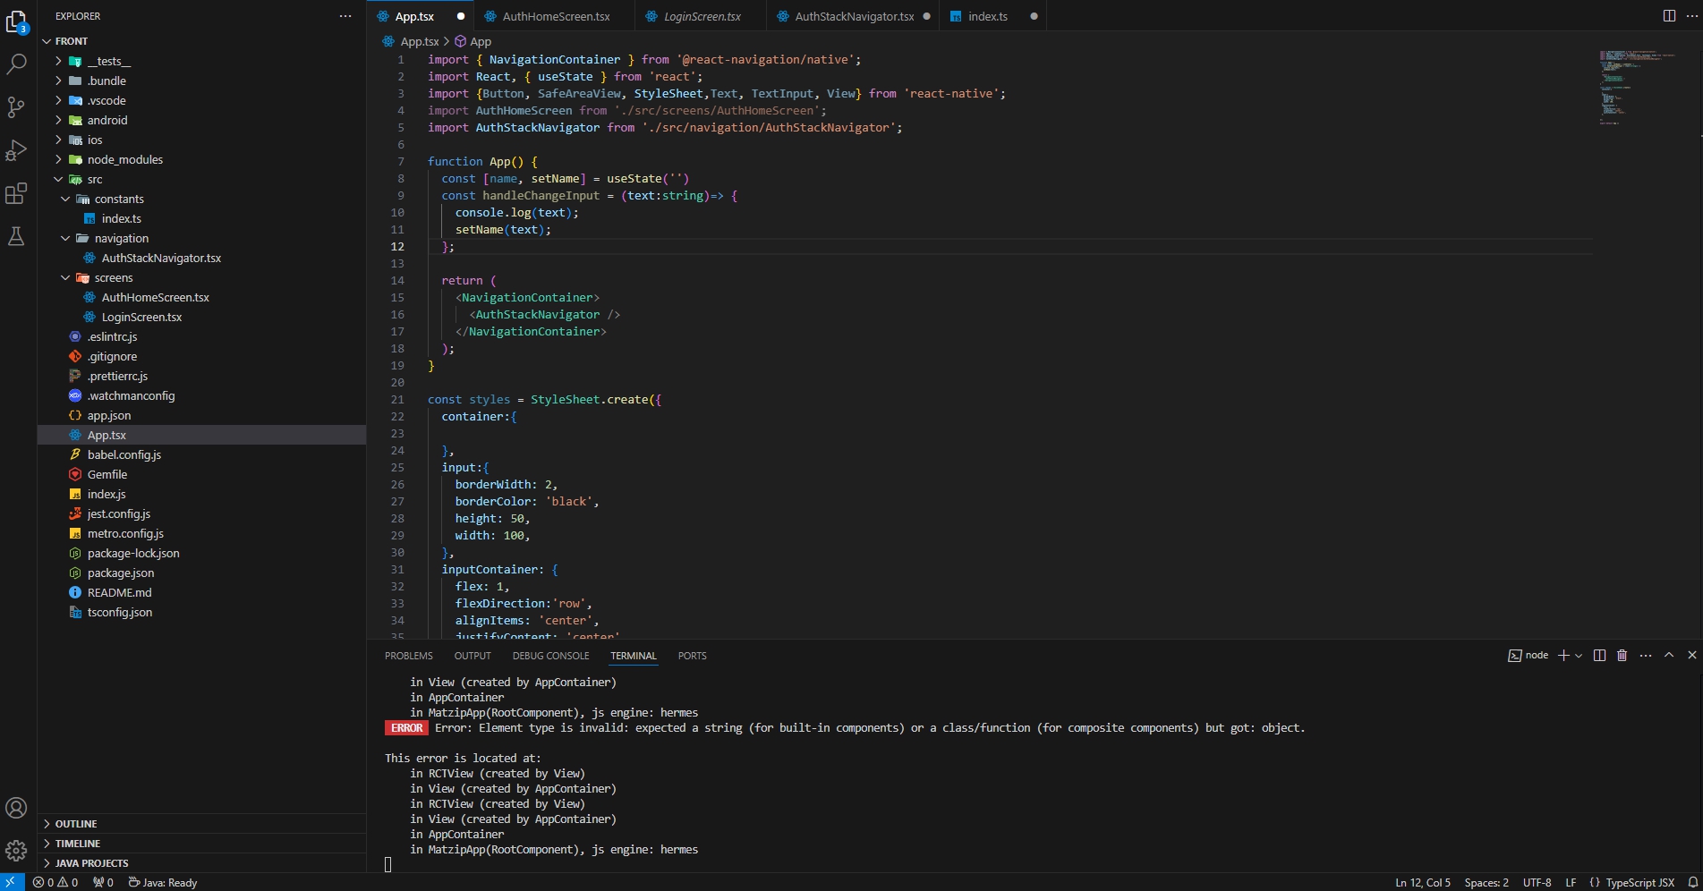This screenshot has height=891, width=1703.
Task: Add a new terminal with plus icon
Action: tap(1563, 656)
